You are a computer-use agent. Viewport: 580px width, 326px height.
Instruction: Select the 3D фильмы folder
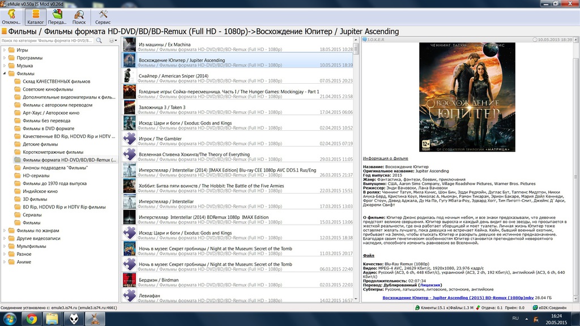click(35, 199)
